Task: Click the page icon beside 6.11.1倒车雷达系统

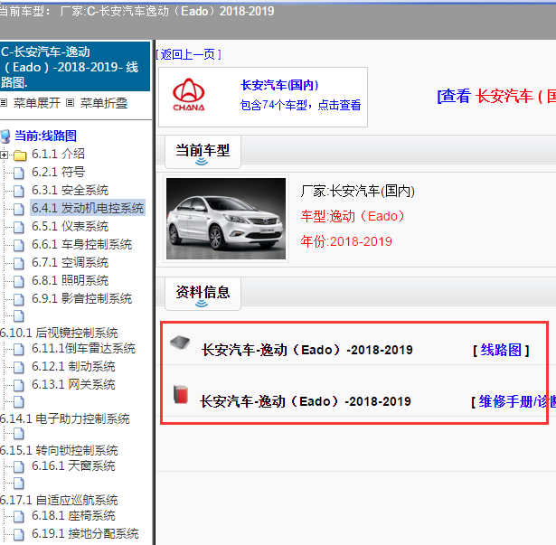Action: point(18,349)
